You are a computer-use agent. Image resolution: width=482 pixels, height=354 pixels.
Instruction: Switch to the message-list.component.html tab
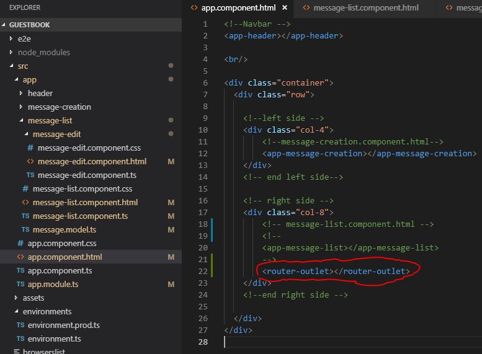[x=365, y=8]
